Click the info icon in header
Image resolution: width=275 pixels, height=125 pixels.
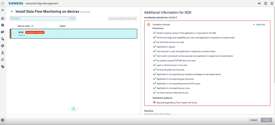click(x=265, y=3)
